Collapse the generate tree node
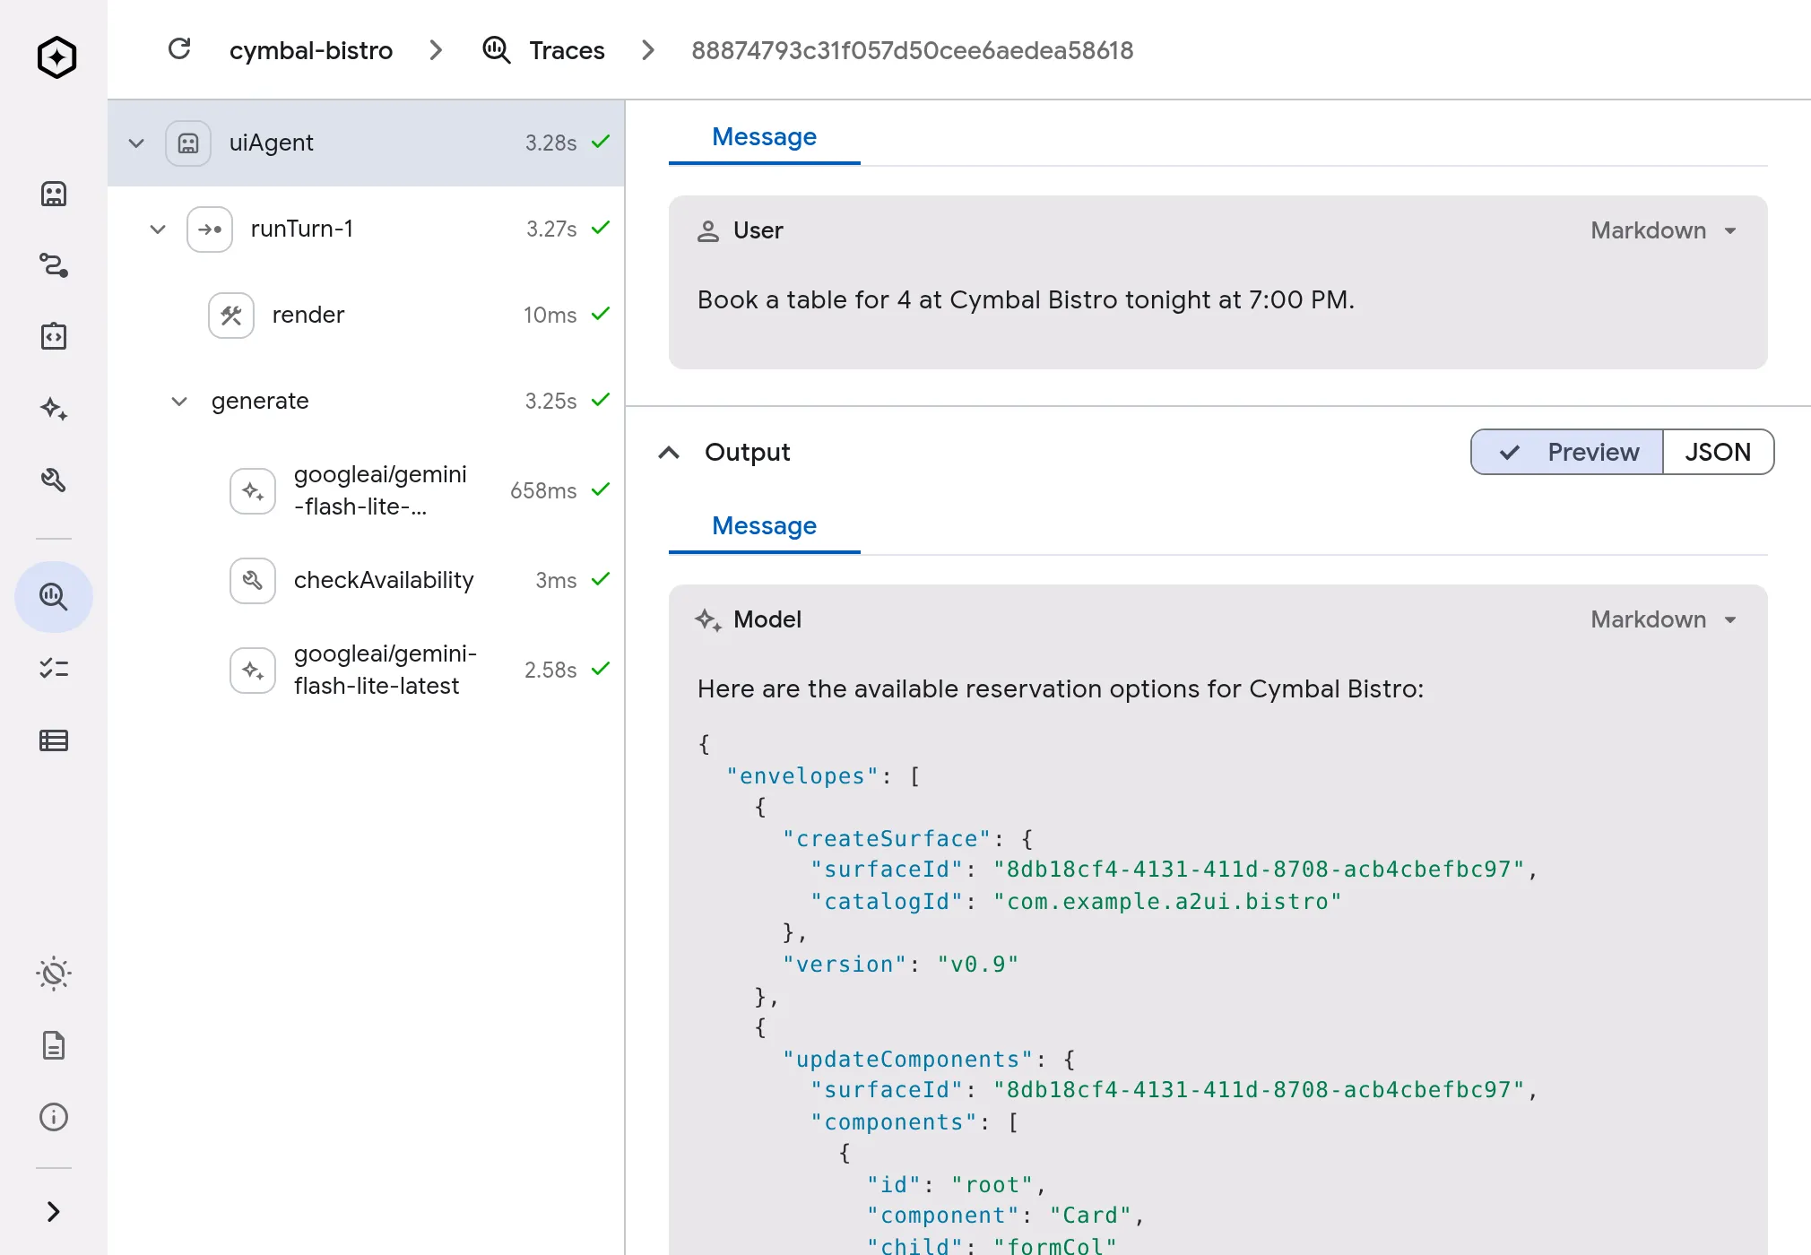The width and height of the screenshot is (1811, 1255). [179, 402]
